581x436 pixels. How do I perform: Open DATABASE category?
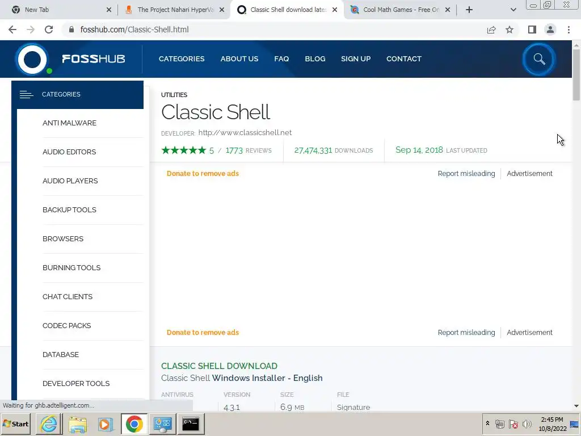pyautogui.click(x=61, y=354)
